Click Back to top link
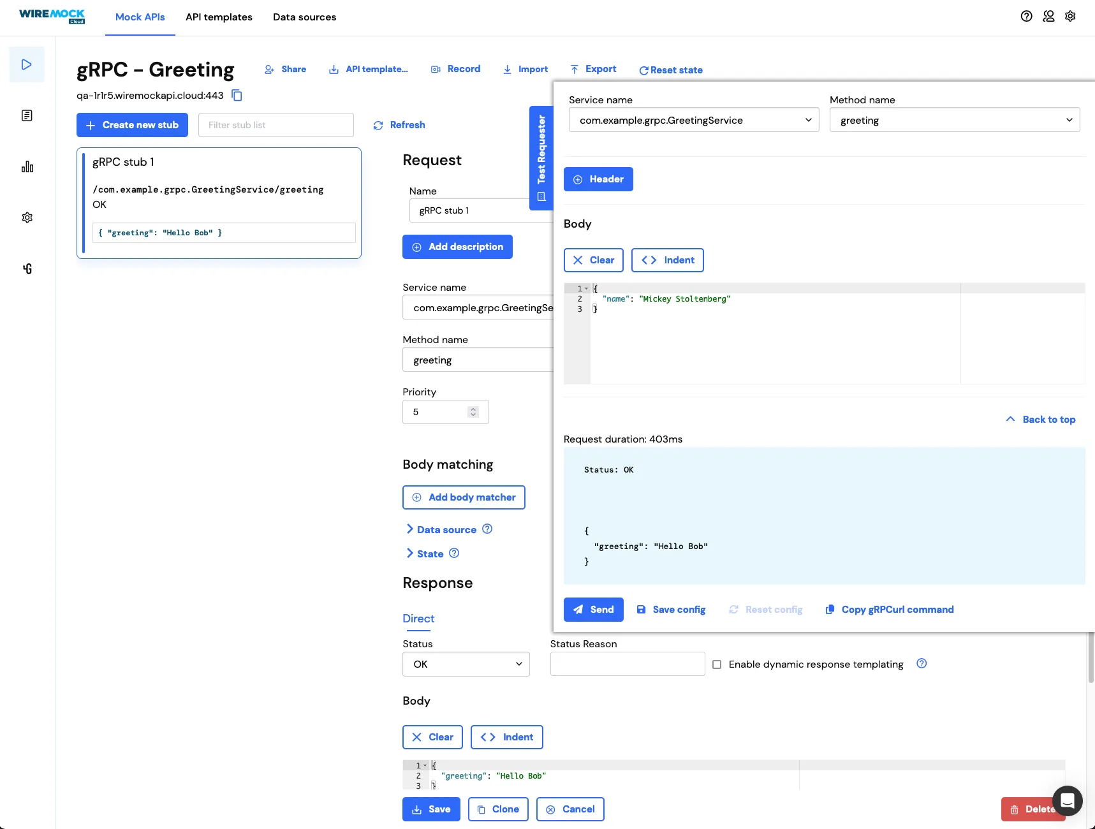Screen dimensions: 1095x829 click(x=1041, y=420)
